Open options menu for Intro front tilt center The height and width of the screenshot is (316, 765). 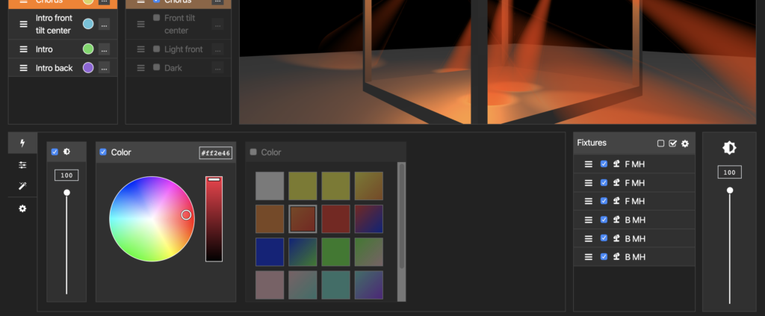(x=104, y=24)
